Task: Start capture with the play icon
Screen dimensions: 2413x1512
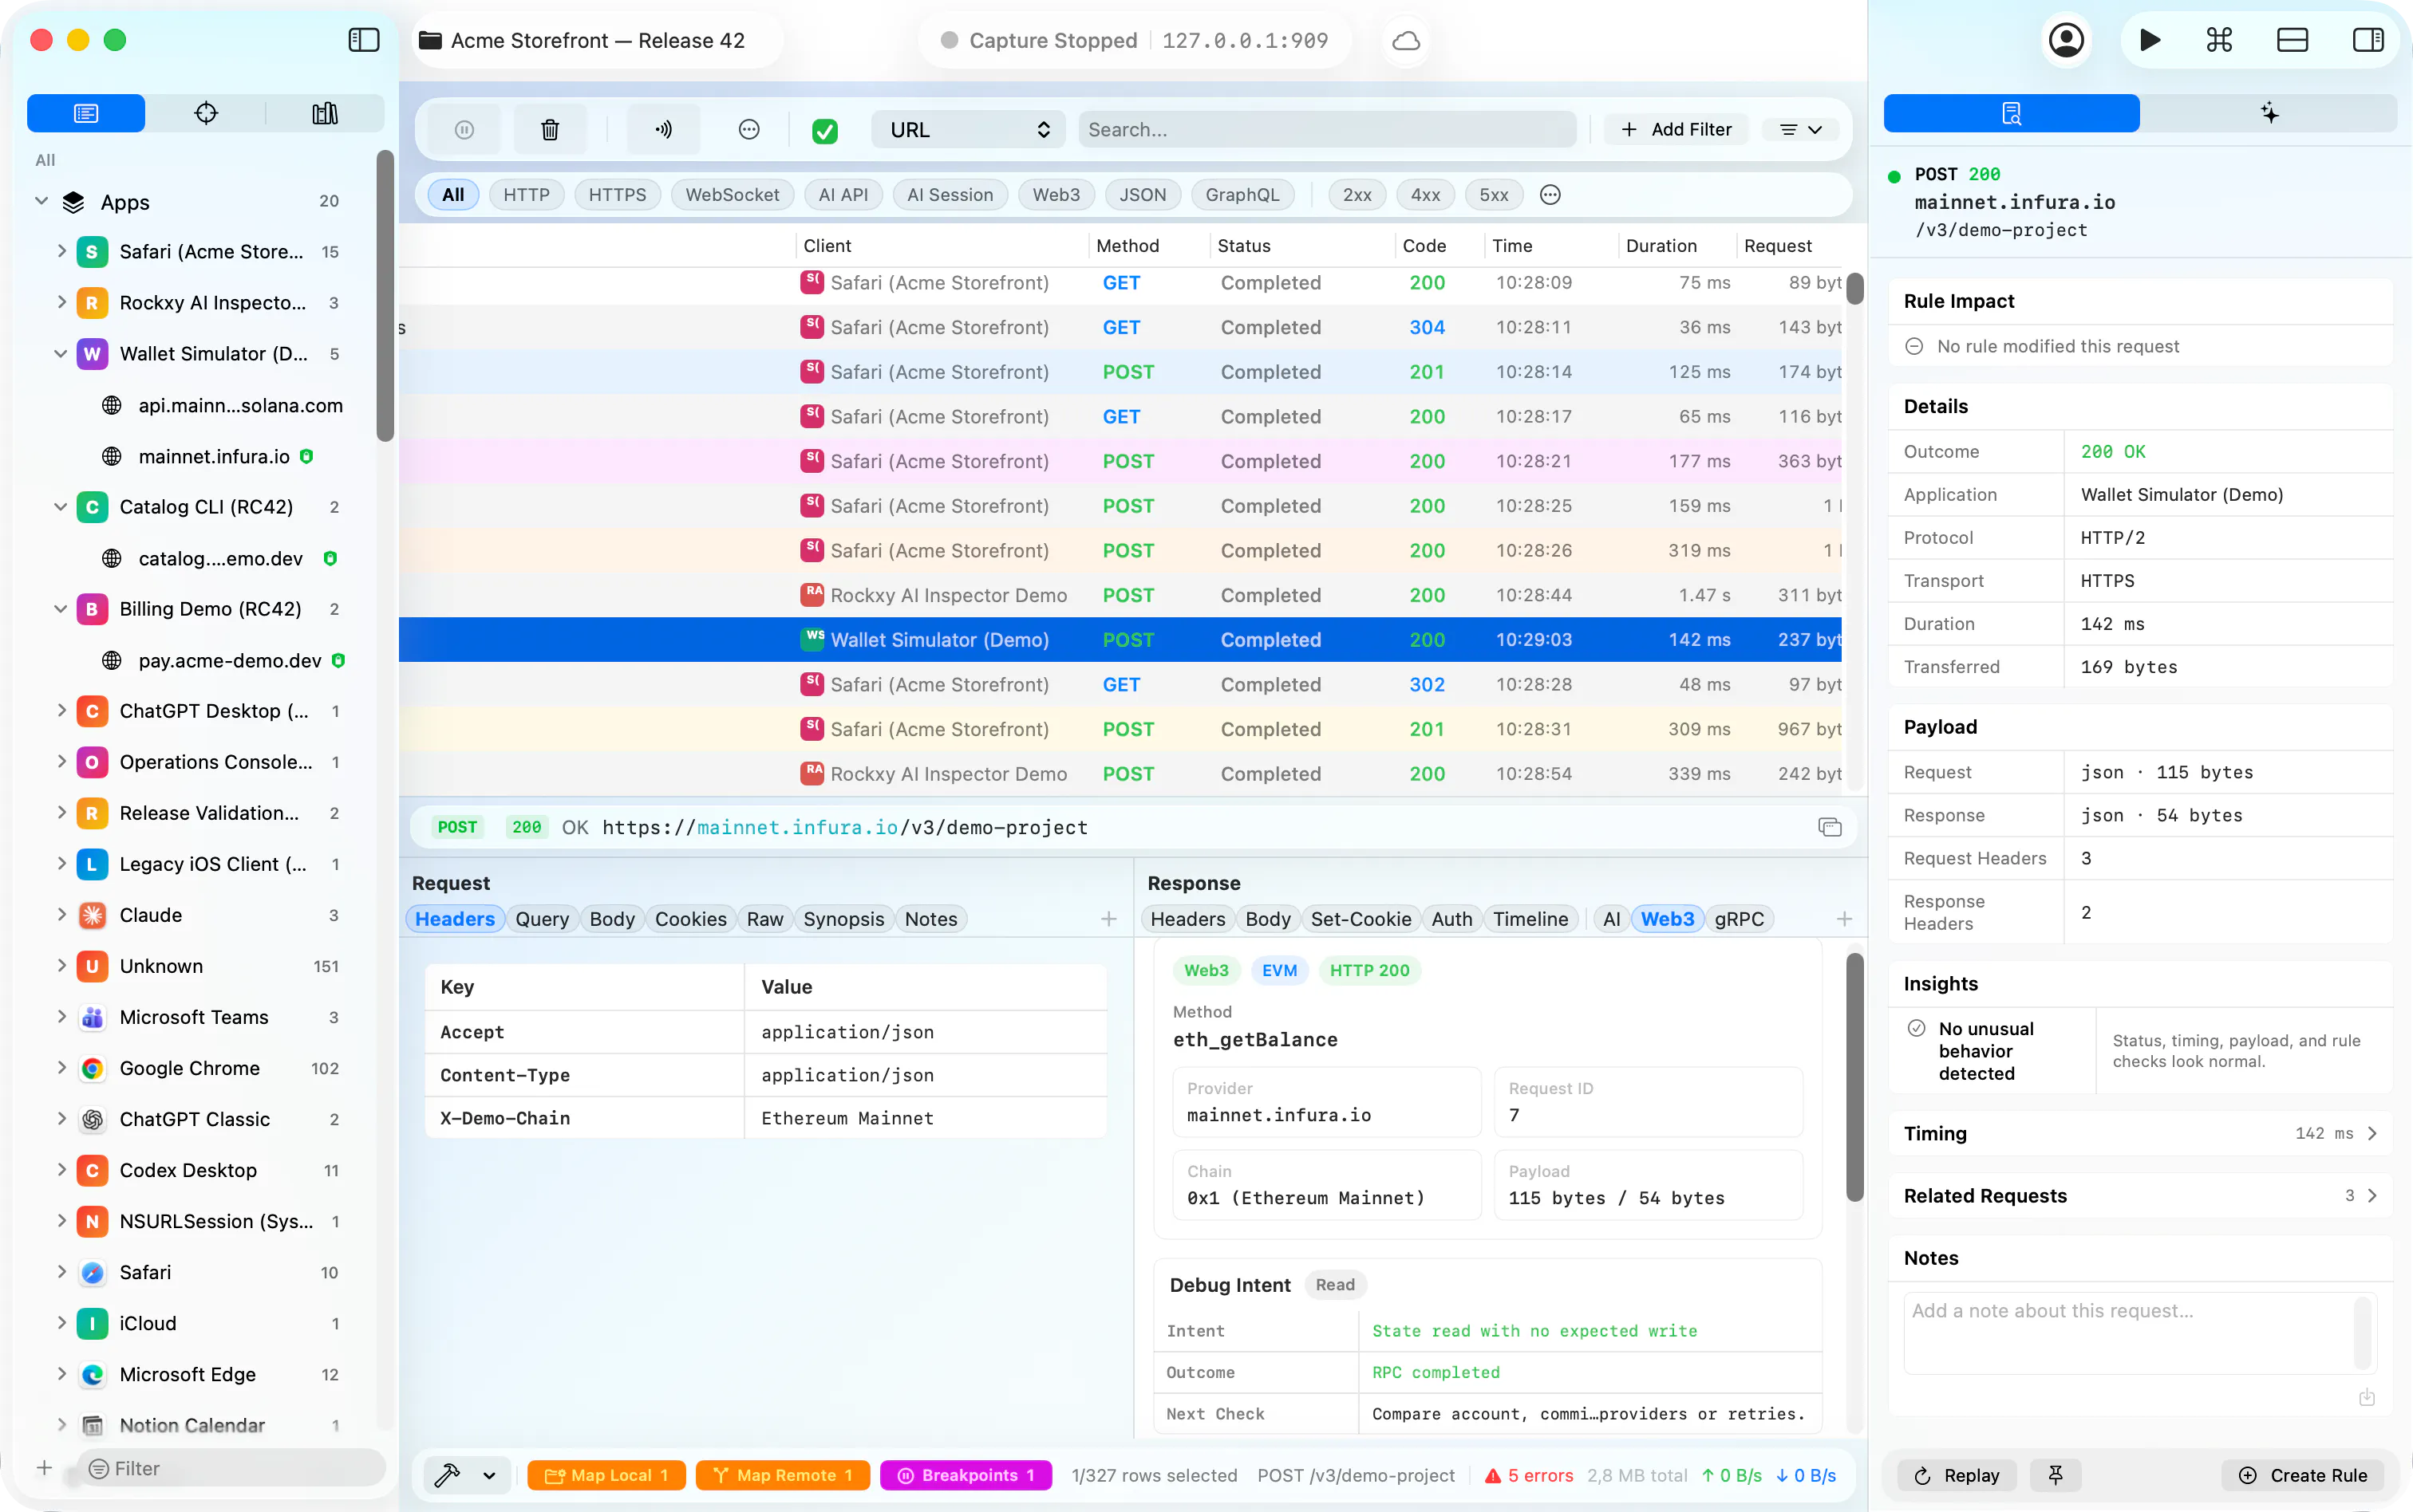Action: coord(2149,40)
